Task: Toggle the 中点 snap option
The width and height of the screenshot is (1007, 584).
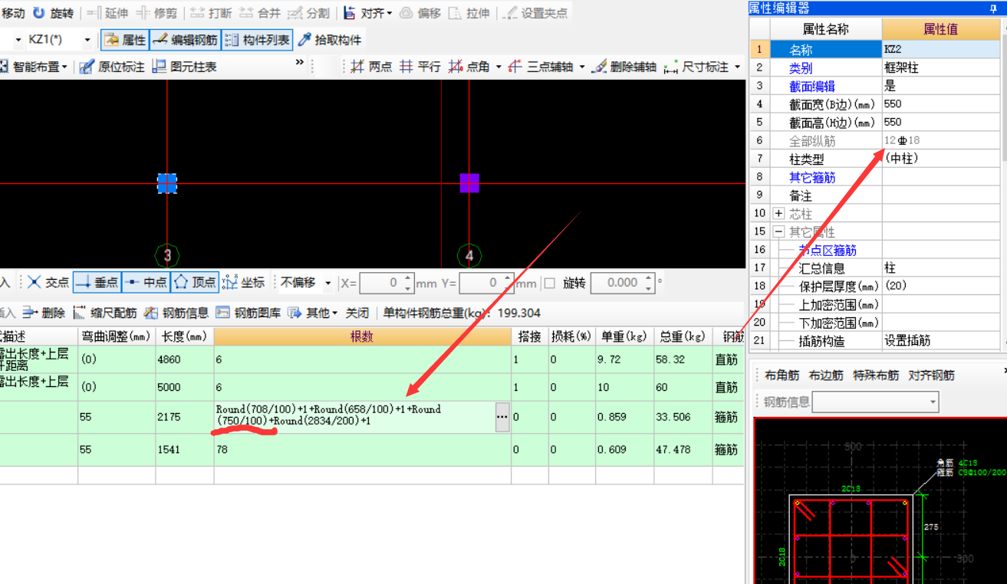Action: click(146, 283)
